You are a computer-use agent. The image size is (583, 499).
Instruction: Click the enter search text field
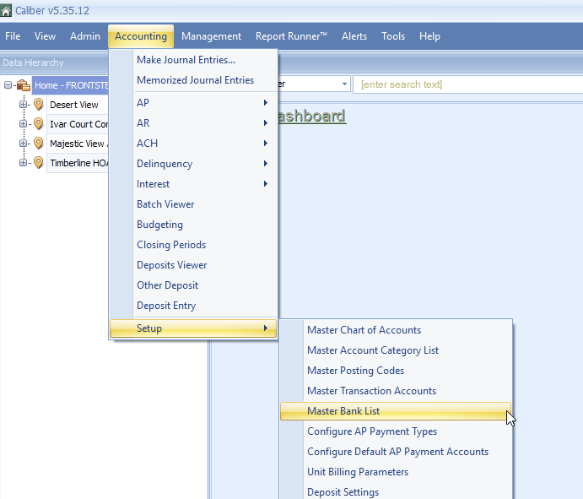(x=464, y=84)
